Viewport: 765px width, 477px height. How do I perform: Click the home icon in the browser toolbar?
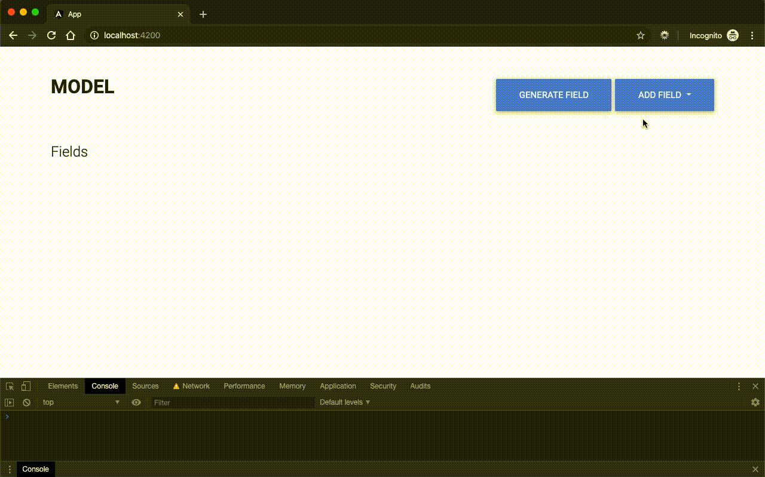click(x=71, y=35)
